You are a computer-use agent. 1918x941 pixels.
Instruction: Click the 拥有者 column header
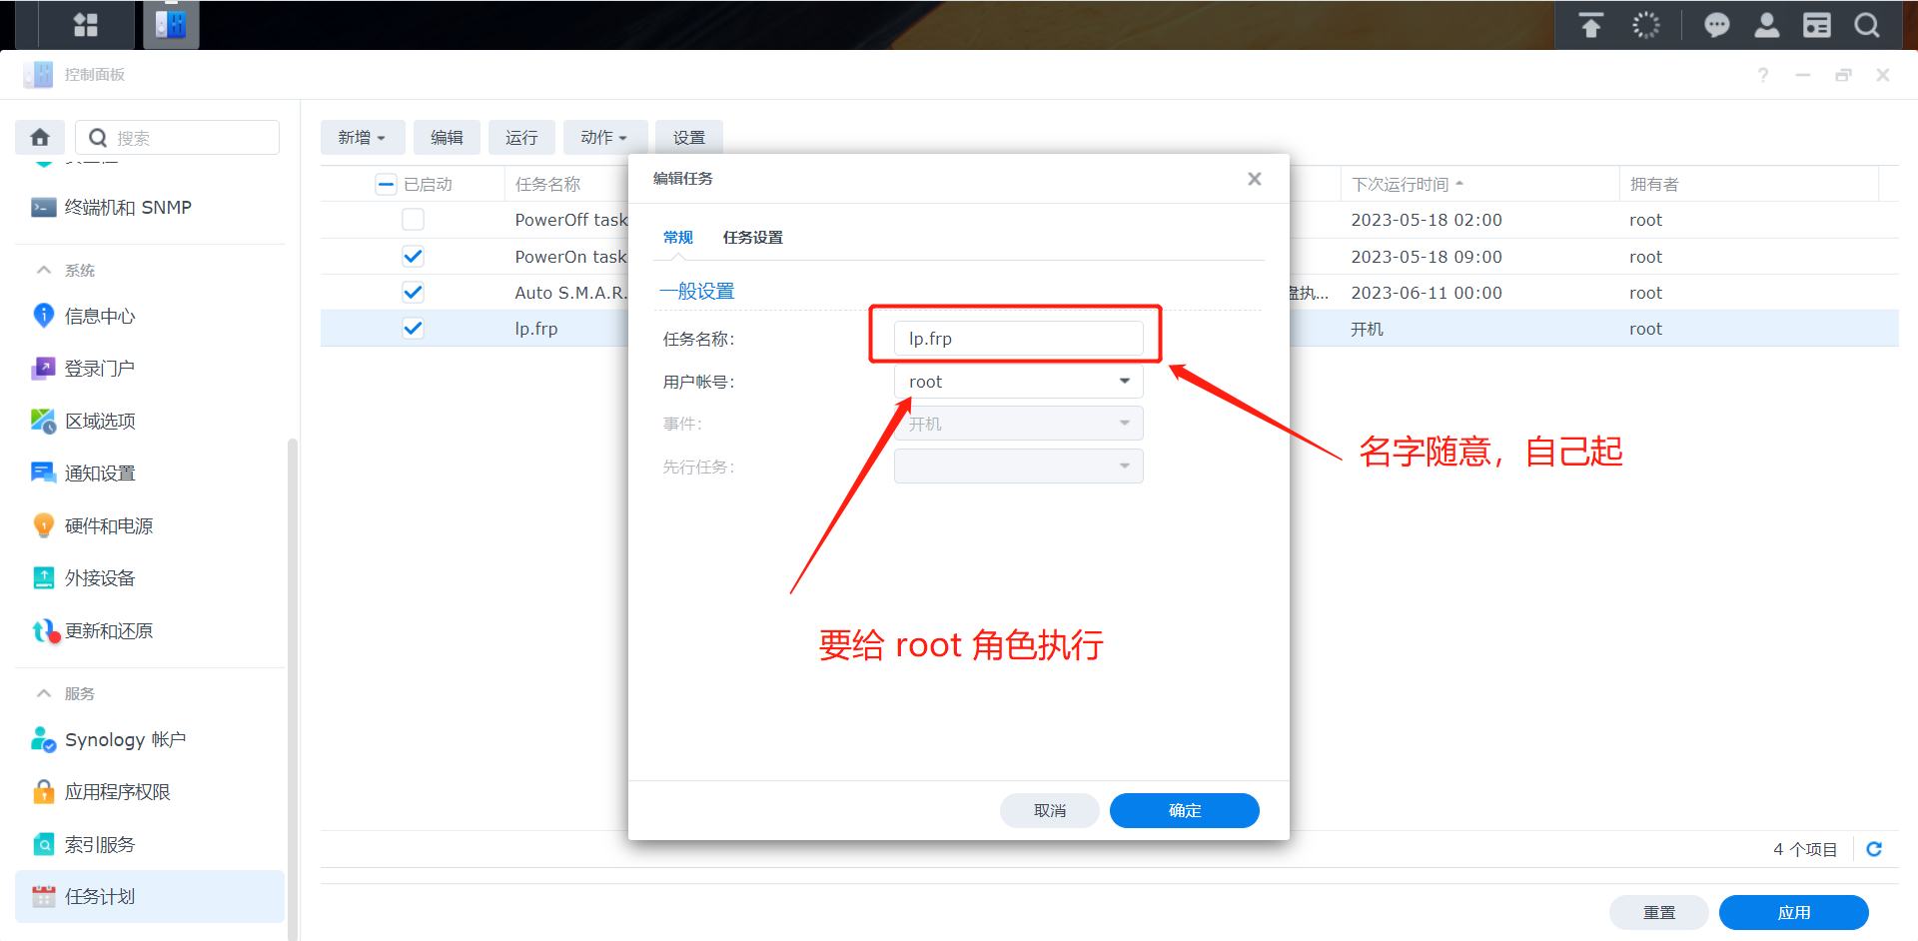(1654, 184)
